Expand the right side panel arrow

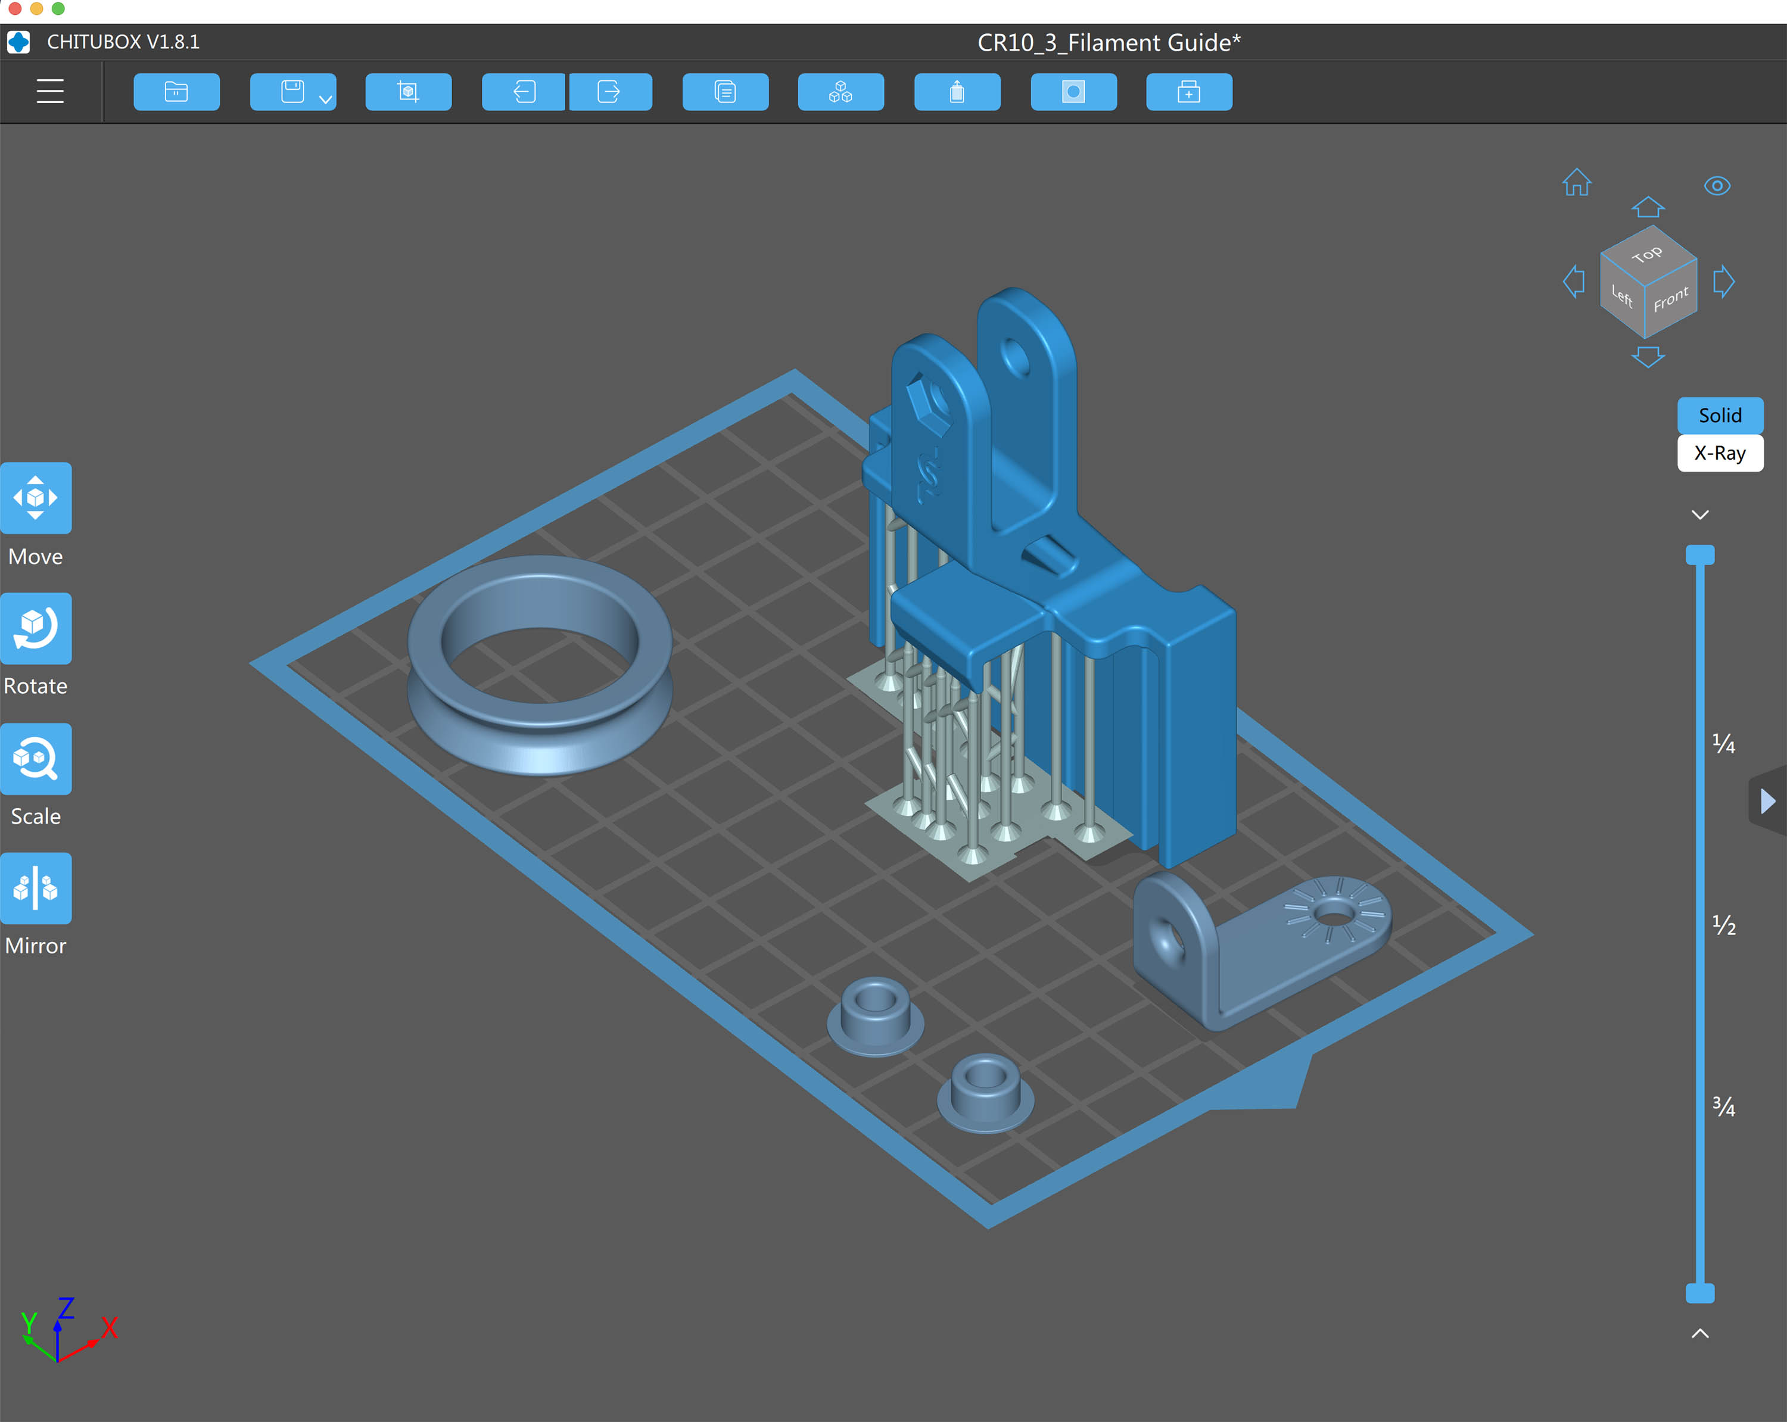click(x=1768, y=800)
